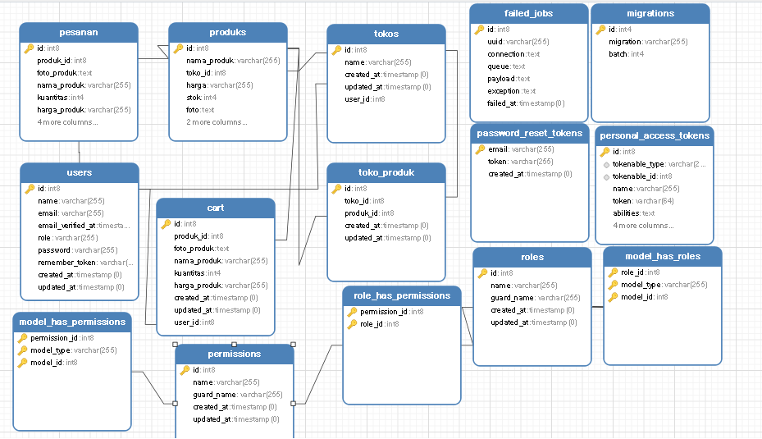
Task: Click key icon beside model_has_roles model_type
Action: 613,285
